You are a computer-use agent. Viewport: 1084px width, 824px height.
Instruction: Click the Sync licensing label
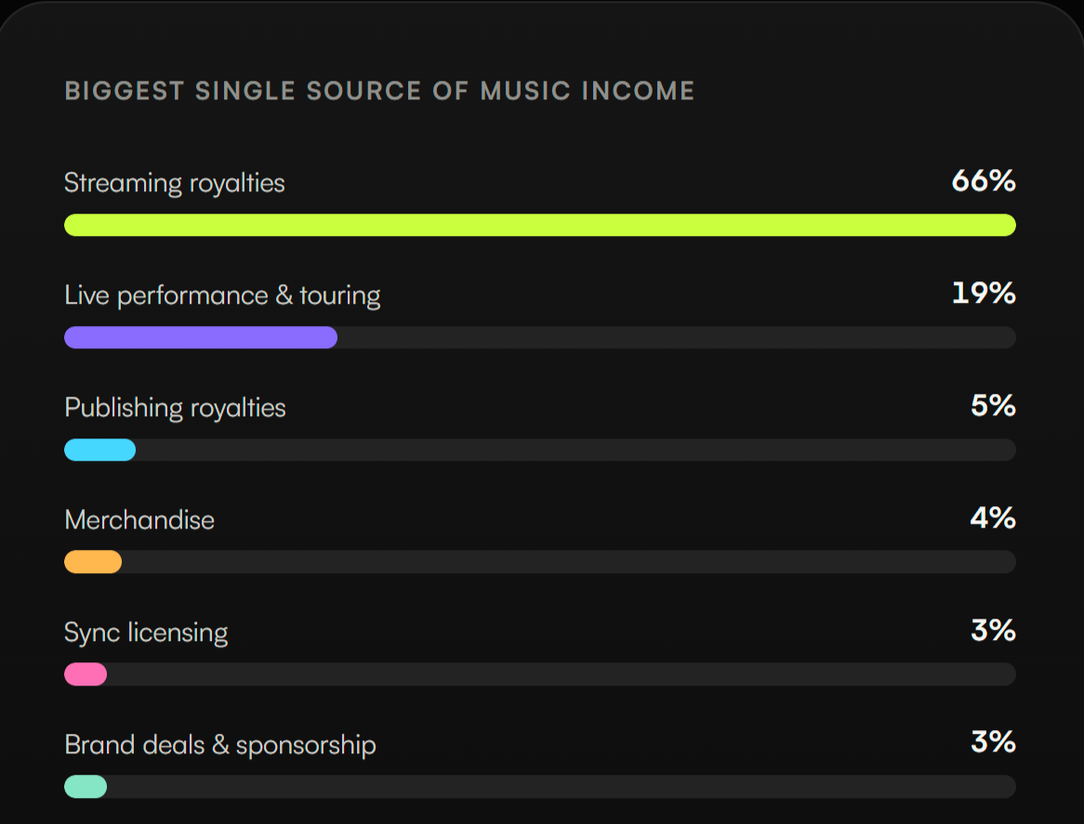pyautogui.click(x=146, y=634)
